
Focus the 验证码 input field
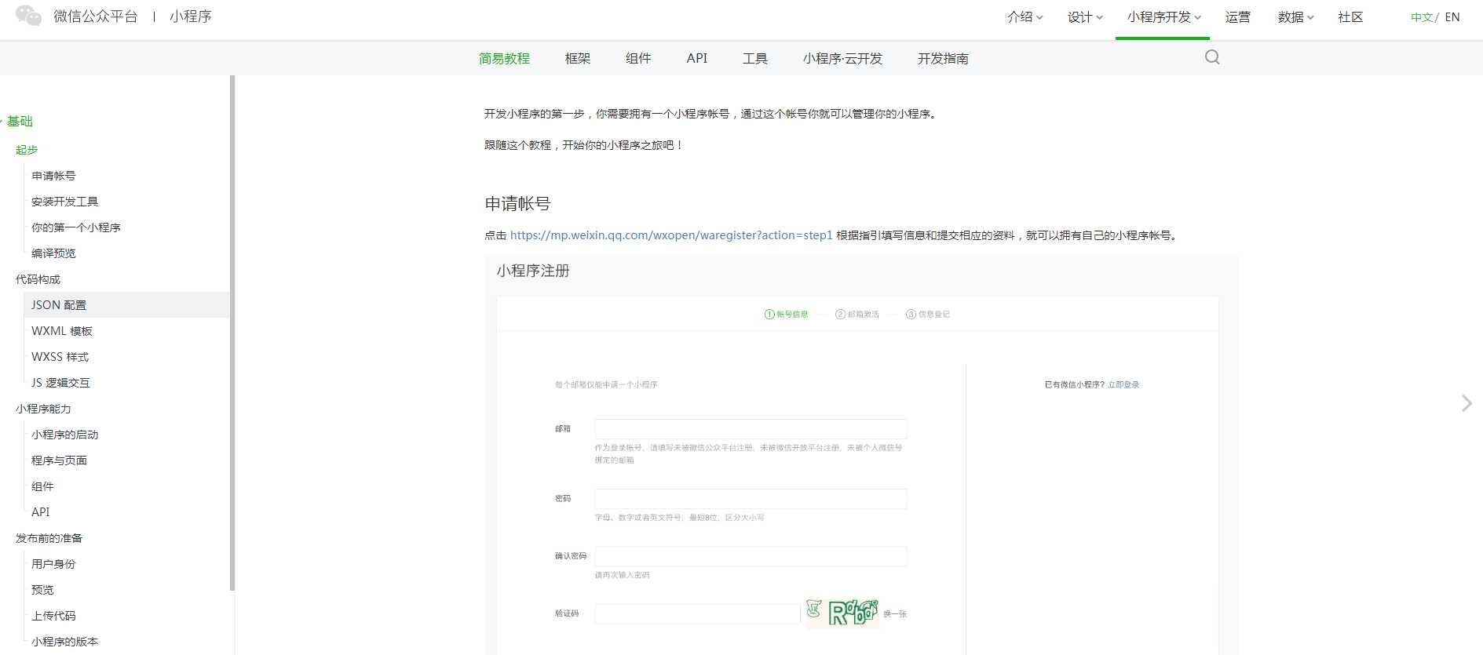pyautogui.click(x=697, y=613)
